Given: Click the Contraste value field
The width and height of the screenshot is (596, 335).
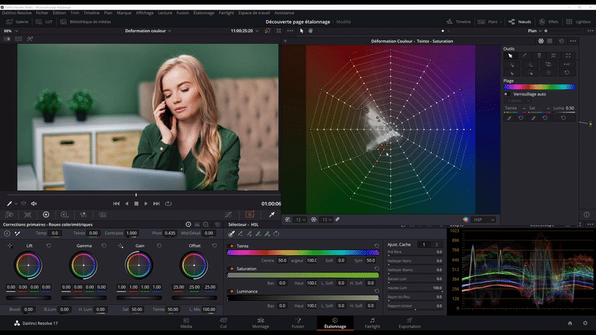Looking at the screenshot, I should tap(132, 233).
